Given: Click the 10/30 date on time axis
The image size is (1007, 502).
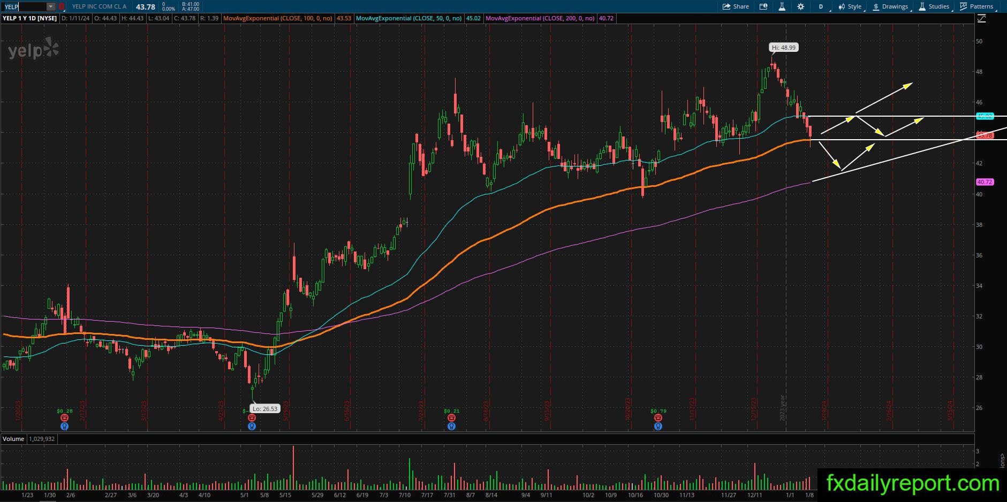Looking at the screenshot, I should tap(661, 495).
